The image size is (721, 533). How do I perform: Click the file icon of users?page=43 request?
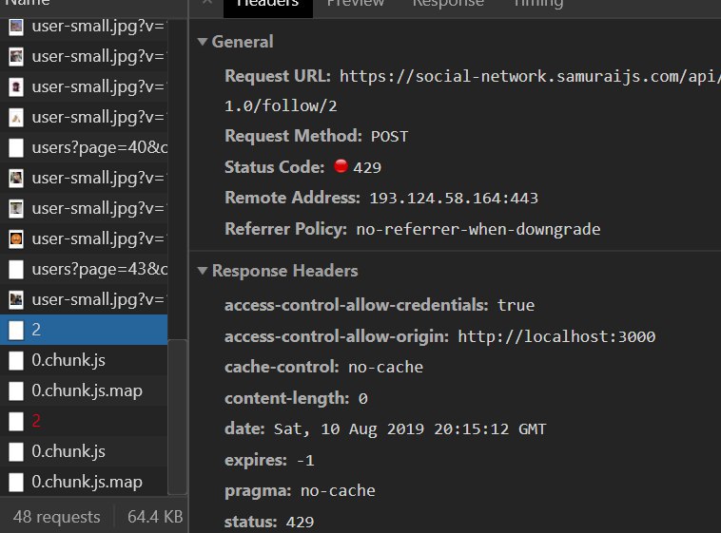tap(16, 269)
